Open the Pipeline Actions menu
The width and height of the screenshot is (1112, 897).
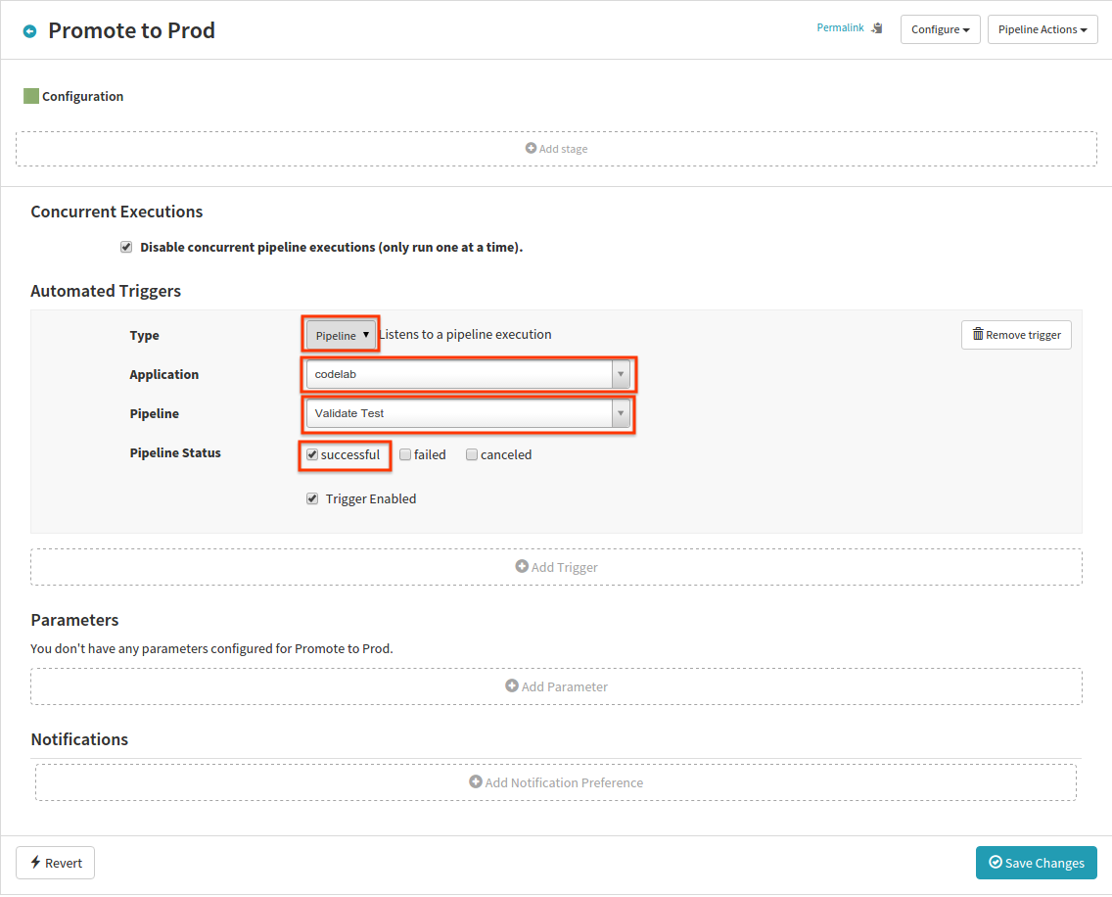click(x=1042, y=29)
